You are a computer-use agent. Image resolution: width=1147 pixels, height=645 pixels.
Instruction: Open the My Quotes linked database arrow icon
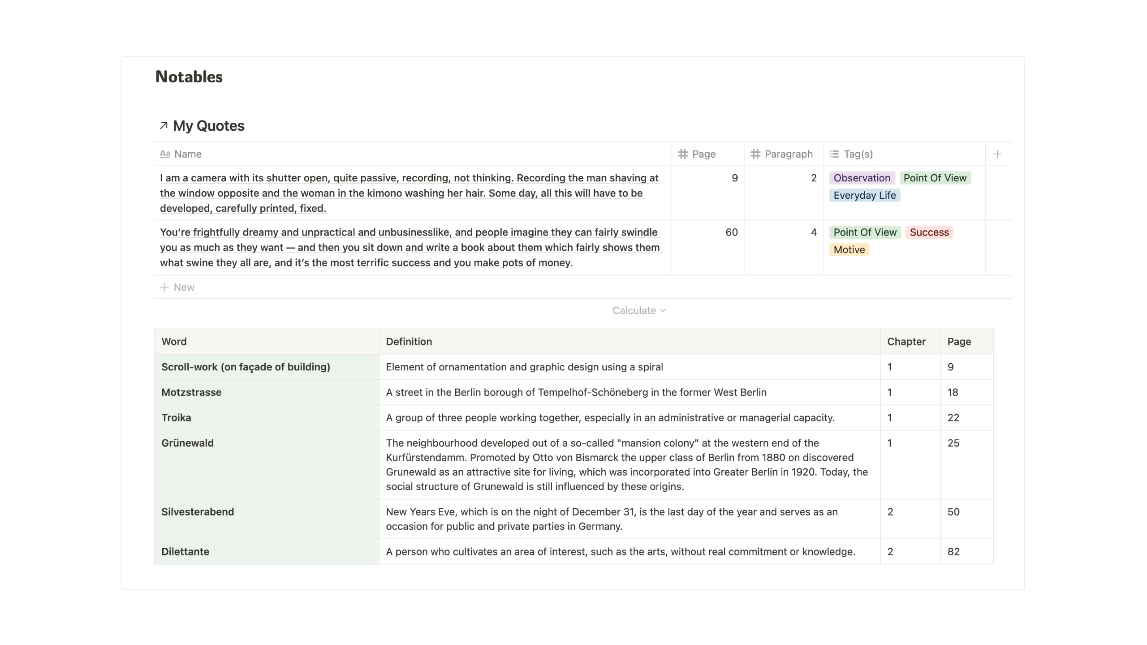(x=164, y=126)
